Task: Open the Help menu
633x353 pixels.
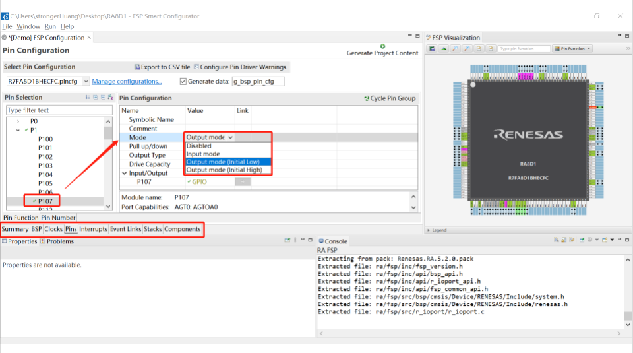Action: pos(67,26)
